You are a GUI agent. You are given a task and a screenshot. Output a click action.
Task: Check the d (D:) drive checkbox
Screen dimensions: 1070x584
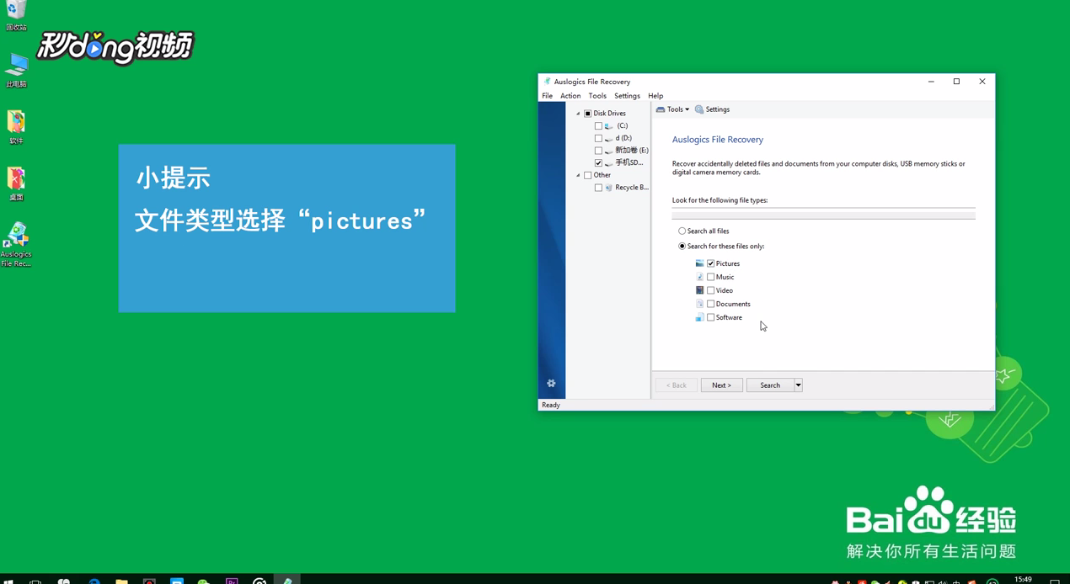click(598, 138)
